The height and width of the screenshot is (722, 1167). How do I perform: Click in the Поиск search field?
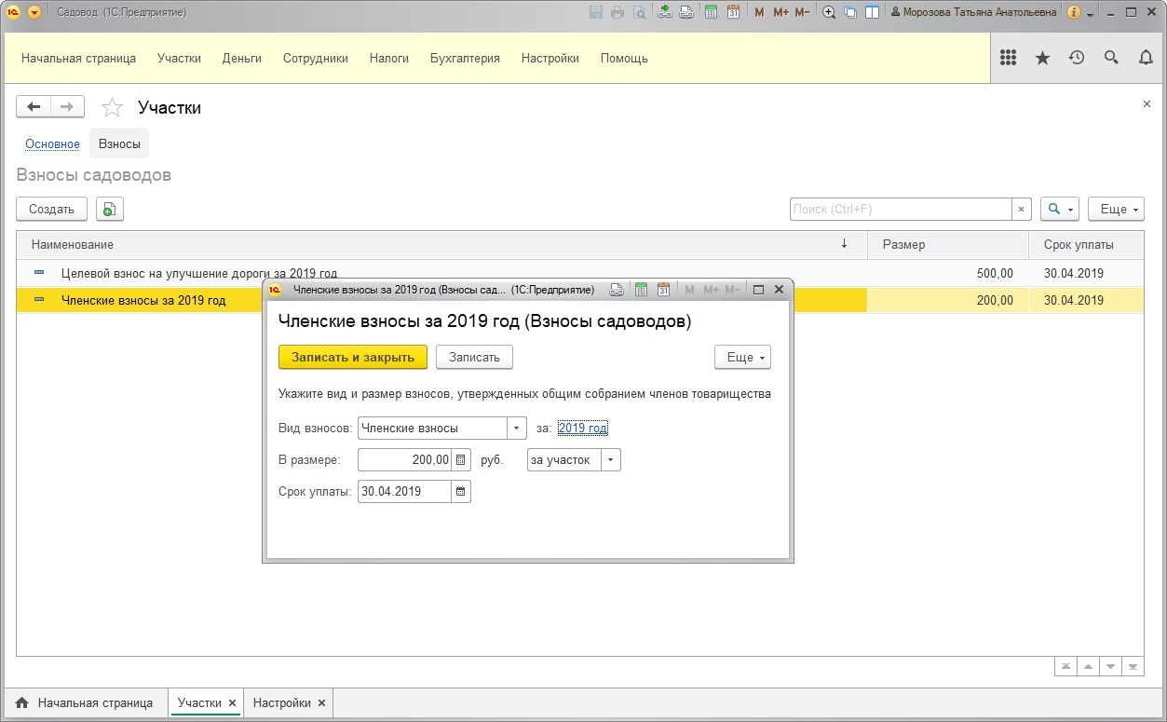click(900, 210)
